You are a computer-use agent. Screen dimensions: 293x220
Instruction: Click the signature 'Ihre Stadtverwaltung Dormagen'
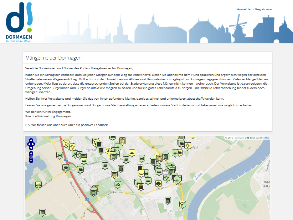pyautogui.click(x=48, y=116)
